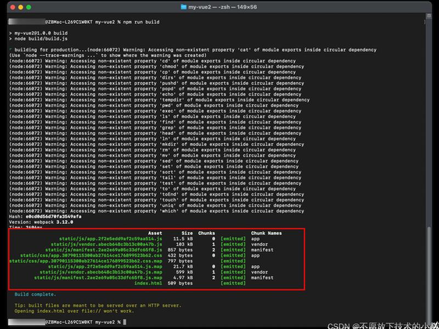This screenshot has height=329, width=439.
Task: Click the 'Hash:' value line
Action: 45,217
